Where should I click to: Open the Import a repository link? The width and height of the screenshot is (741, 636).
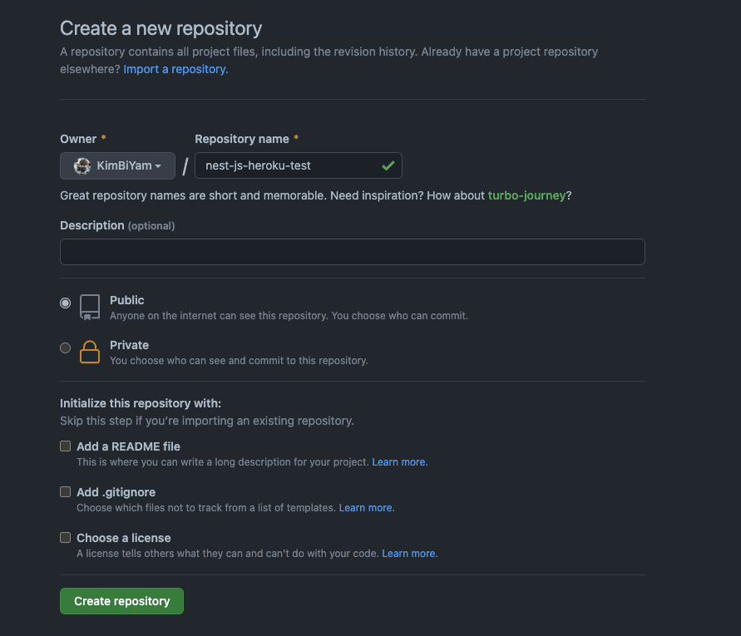pos(175,69)
